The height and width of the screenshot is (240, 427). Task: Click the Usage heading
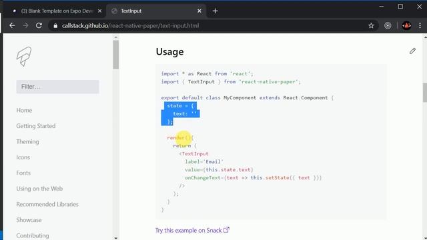(169, 52)
